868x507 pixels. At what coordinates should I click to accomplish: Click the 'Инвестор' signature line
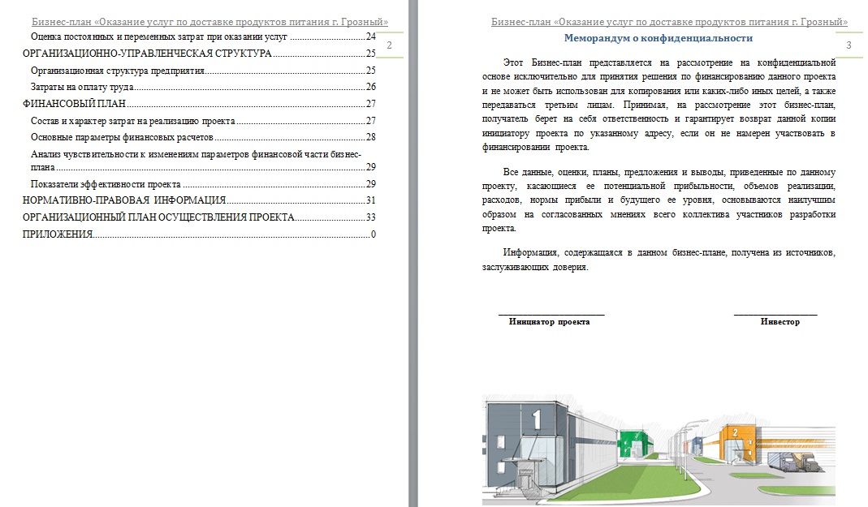[x=775, y=315]
